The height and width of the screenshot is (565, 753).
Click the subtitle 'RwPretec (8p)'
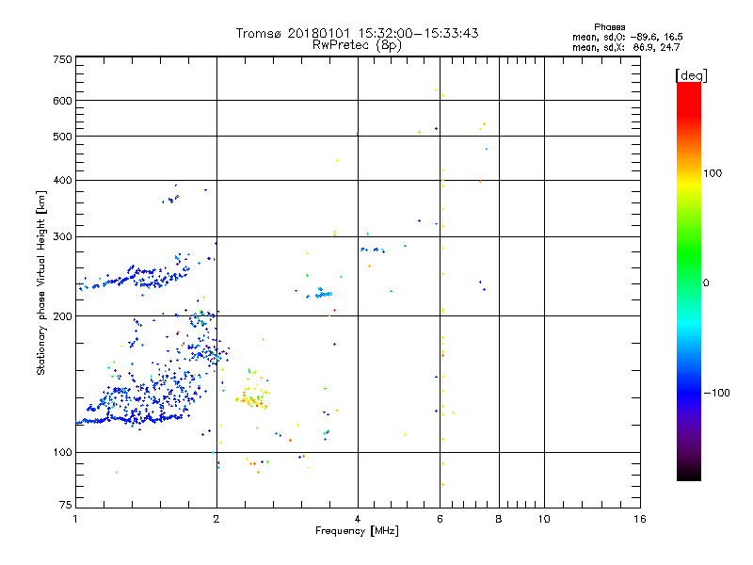pos(357,45)
